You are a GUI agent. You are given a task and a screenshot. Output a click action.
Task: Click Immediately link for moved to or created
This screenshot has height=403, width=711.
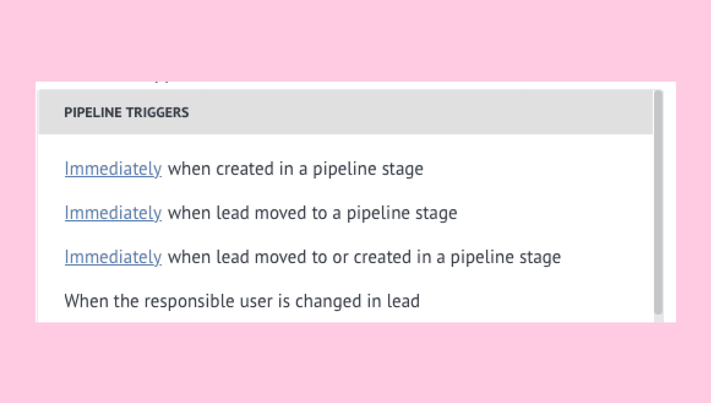click(x=113, y=258)
